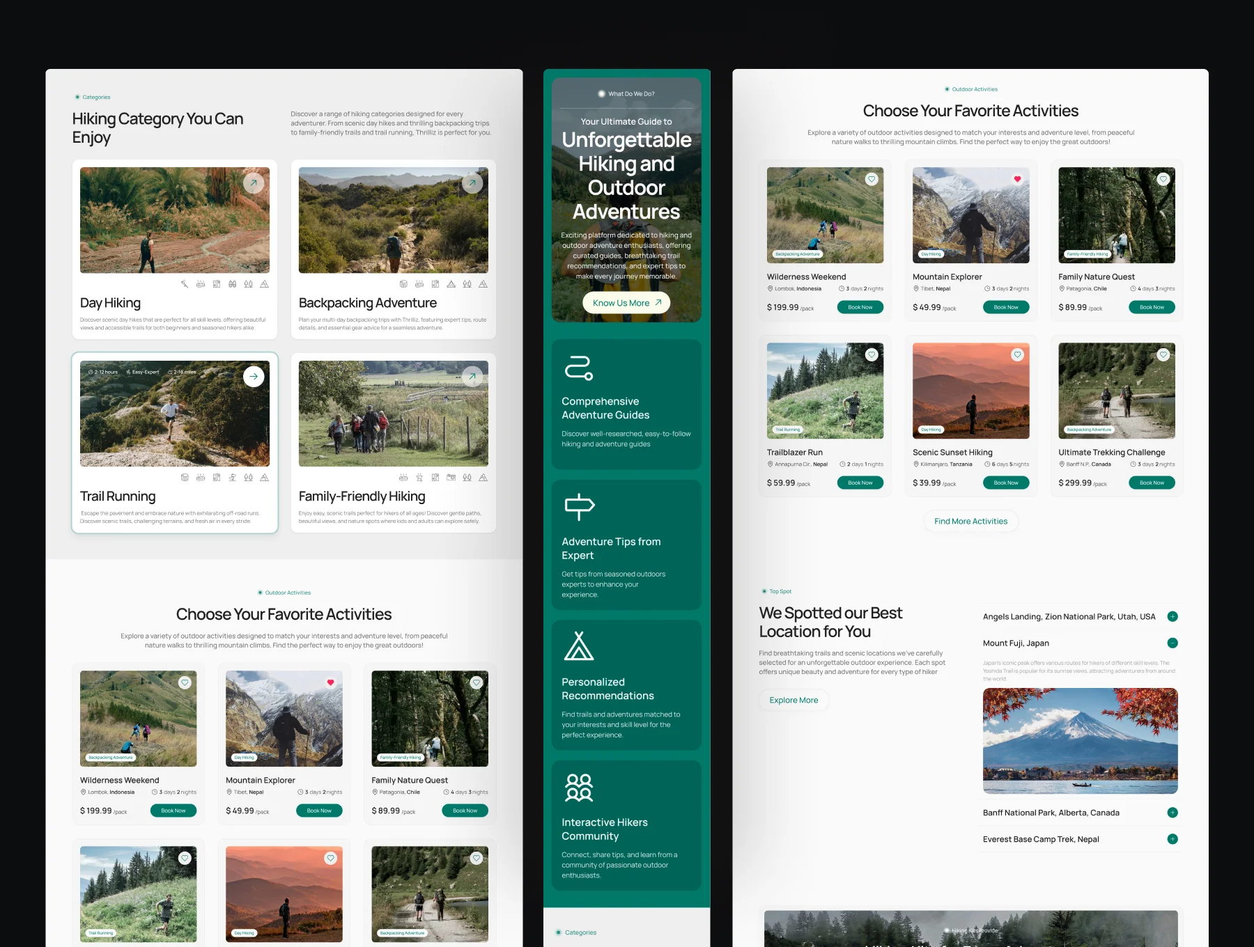Click the camera icon under the Family-Friendly Hiking photo

451,478
